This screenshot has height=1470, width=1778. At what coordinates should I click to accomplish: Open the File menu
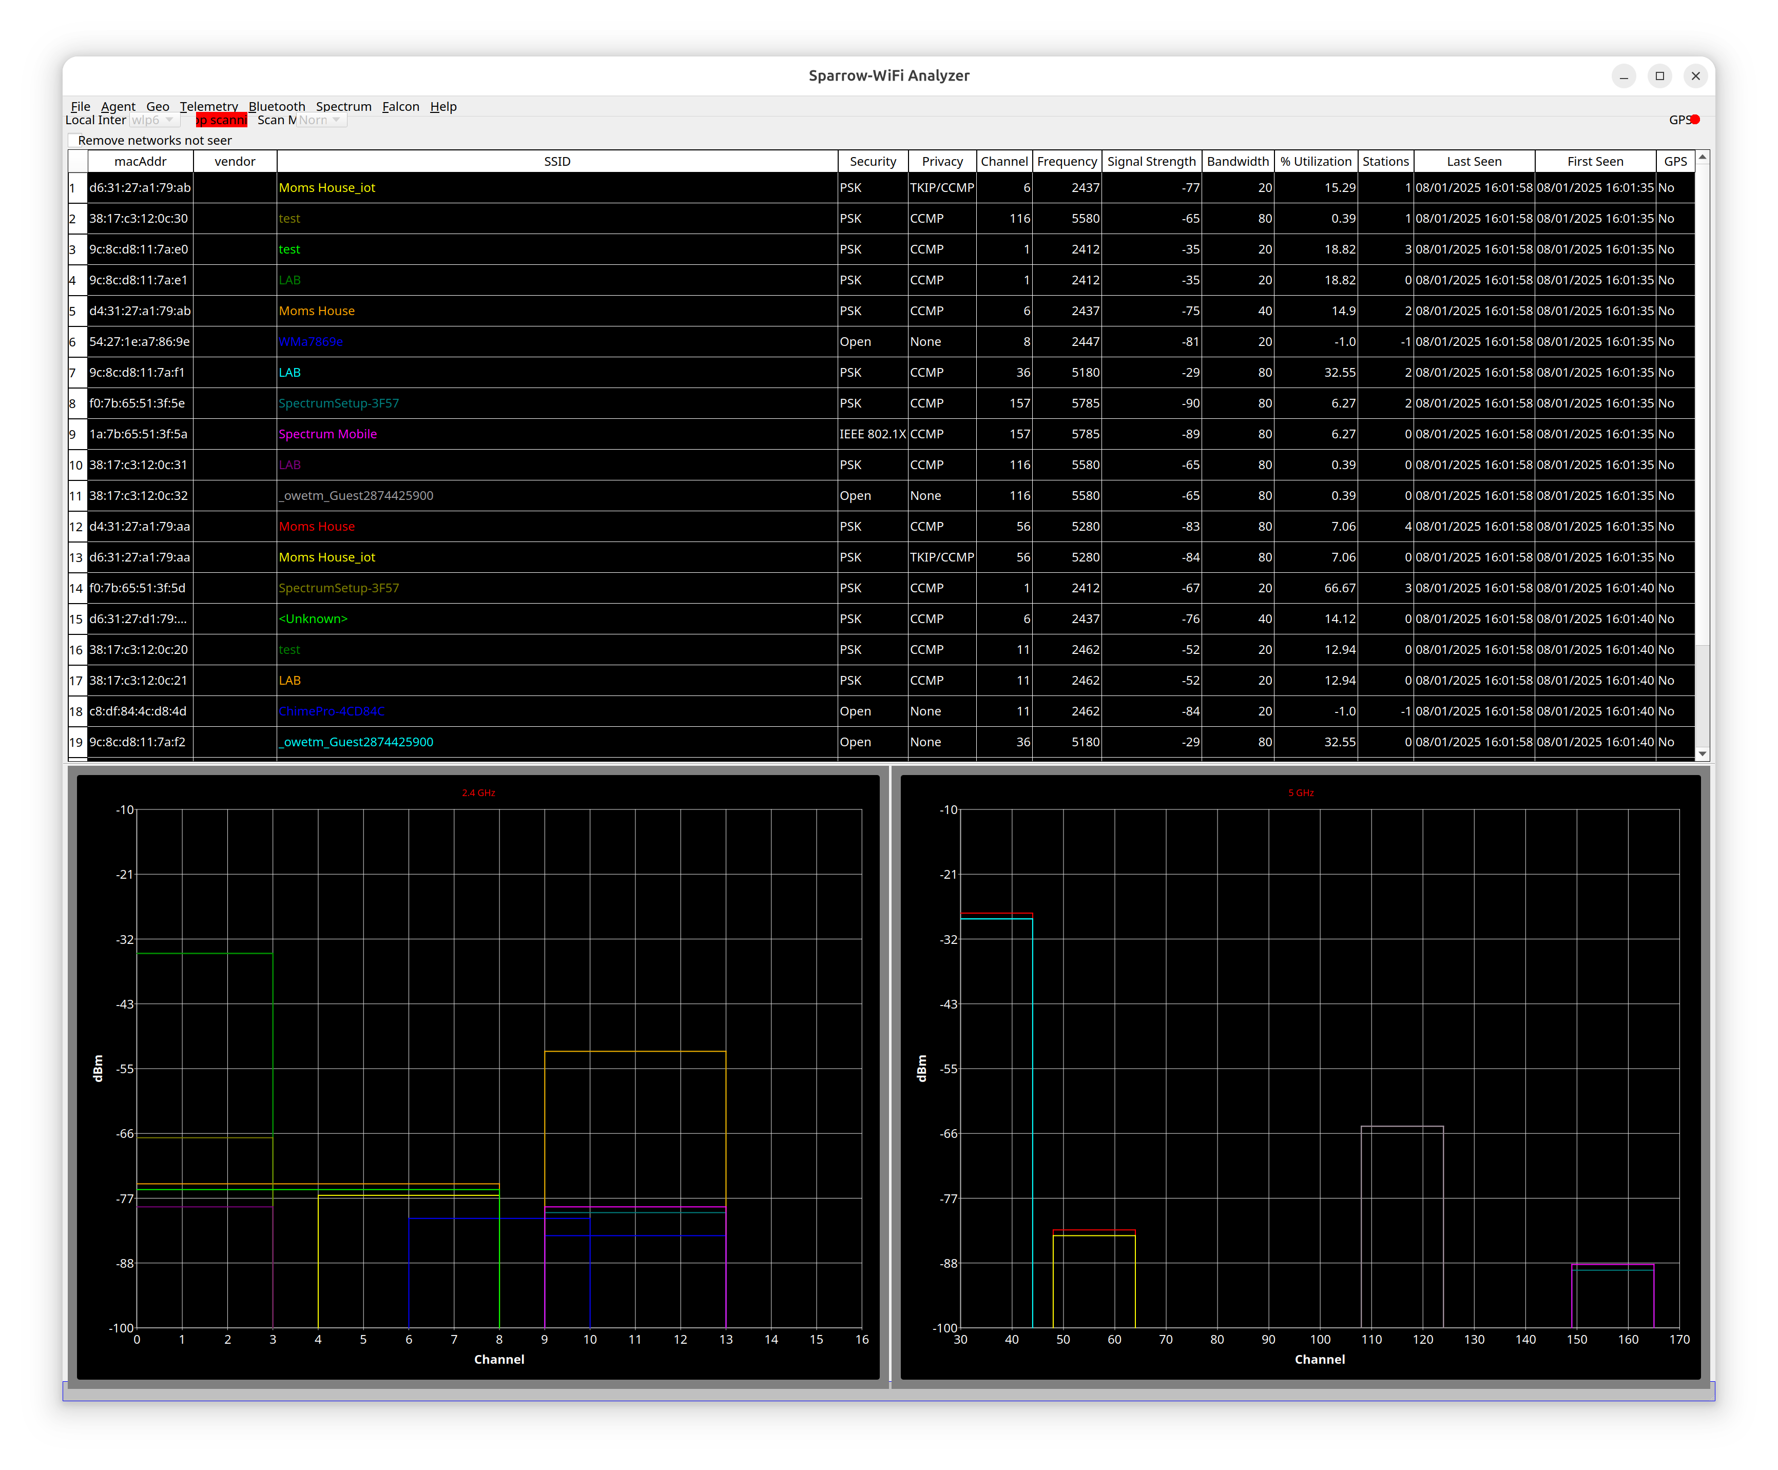81,107
